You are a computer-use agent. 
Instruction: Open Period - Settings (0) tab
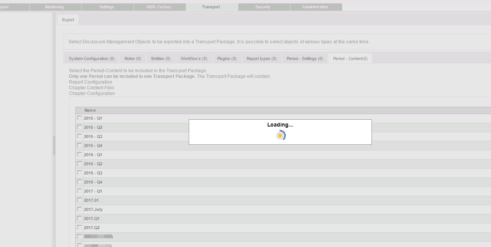point(305,59)
